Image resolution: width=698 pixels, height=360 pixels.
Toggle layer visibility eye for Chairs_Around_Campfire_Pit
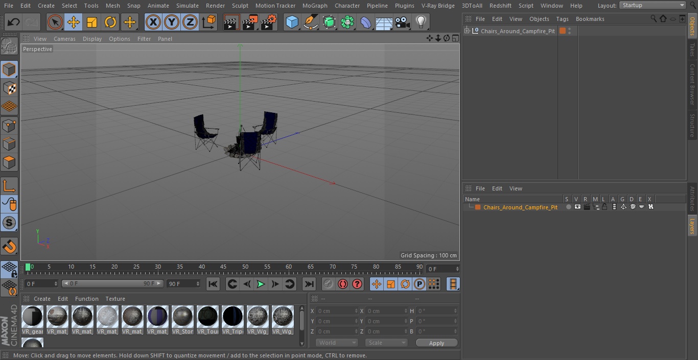coord(577,207)
